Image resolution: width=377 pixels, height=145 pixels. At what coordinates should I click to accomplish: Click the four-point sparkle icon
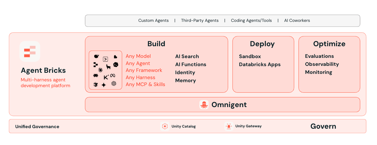[x=104, y=85]
